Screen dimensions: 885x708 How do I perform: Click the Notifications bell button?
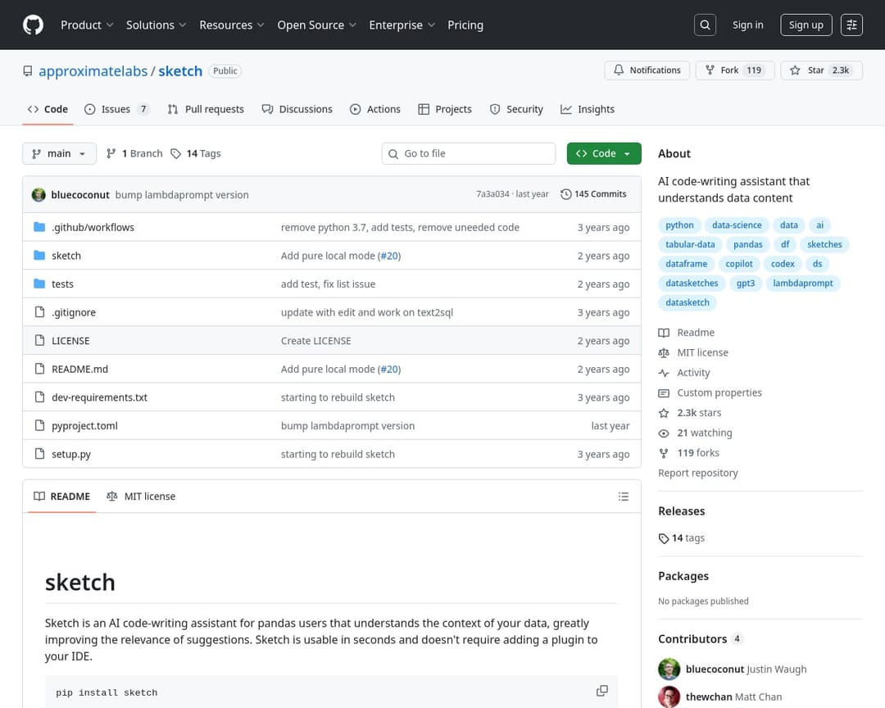[x=647, y=70]
